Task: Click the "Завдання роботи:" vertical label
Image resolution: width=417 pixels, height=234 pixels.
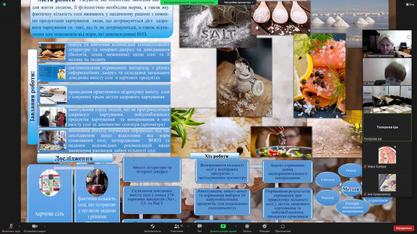Action: point(32,97)
